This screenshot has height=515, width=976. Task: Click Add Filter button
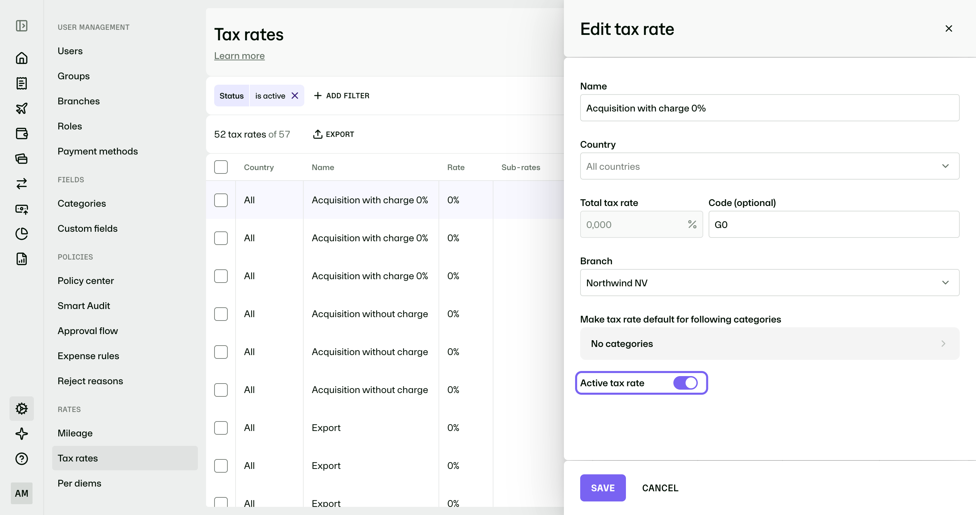342,96
